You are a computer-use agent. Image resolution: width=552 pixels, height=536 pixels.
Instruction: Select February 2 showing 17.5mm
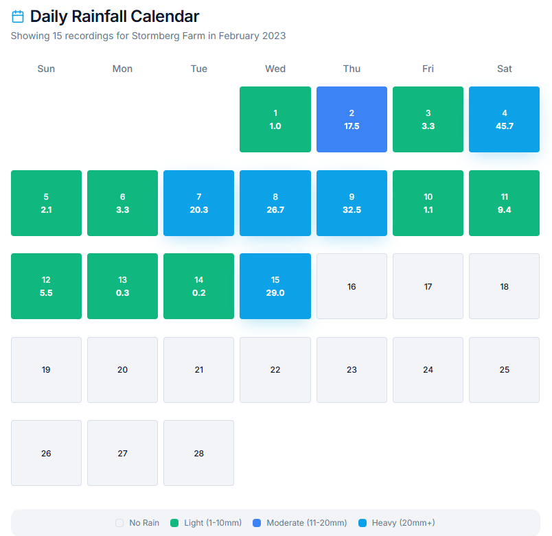coord(352,119)
